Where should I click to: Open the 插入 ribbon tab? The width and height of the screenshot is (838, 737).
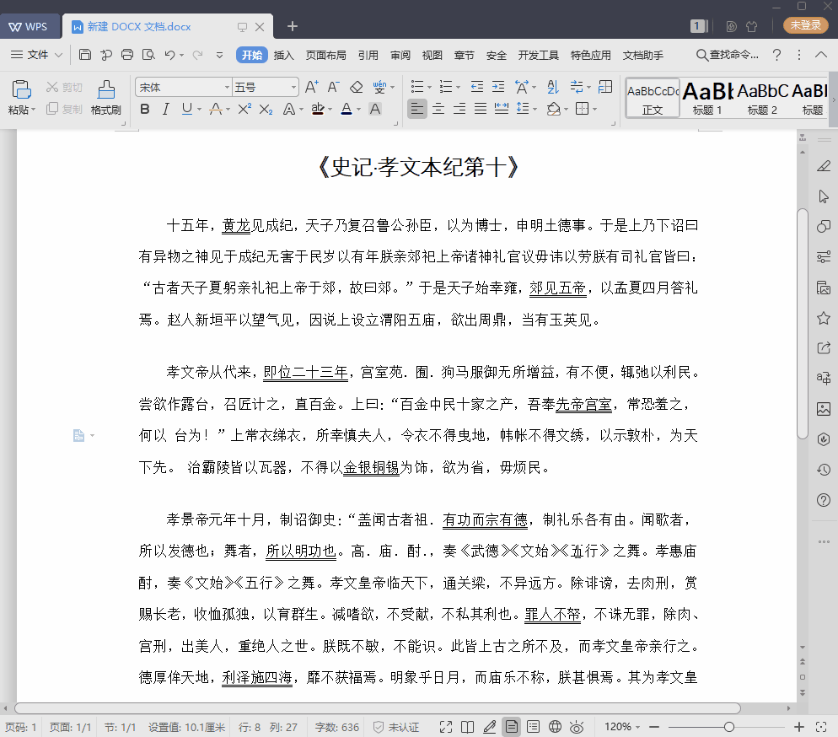[284, 55]
